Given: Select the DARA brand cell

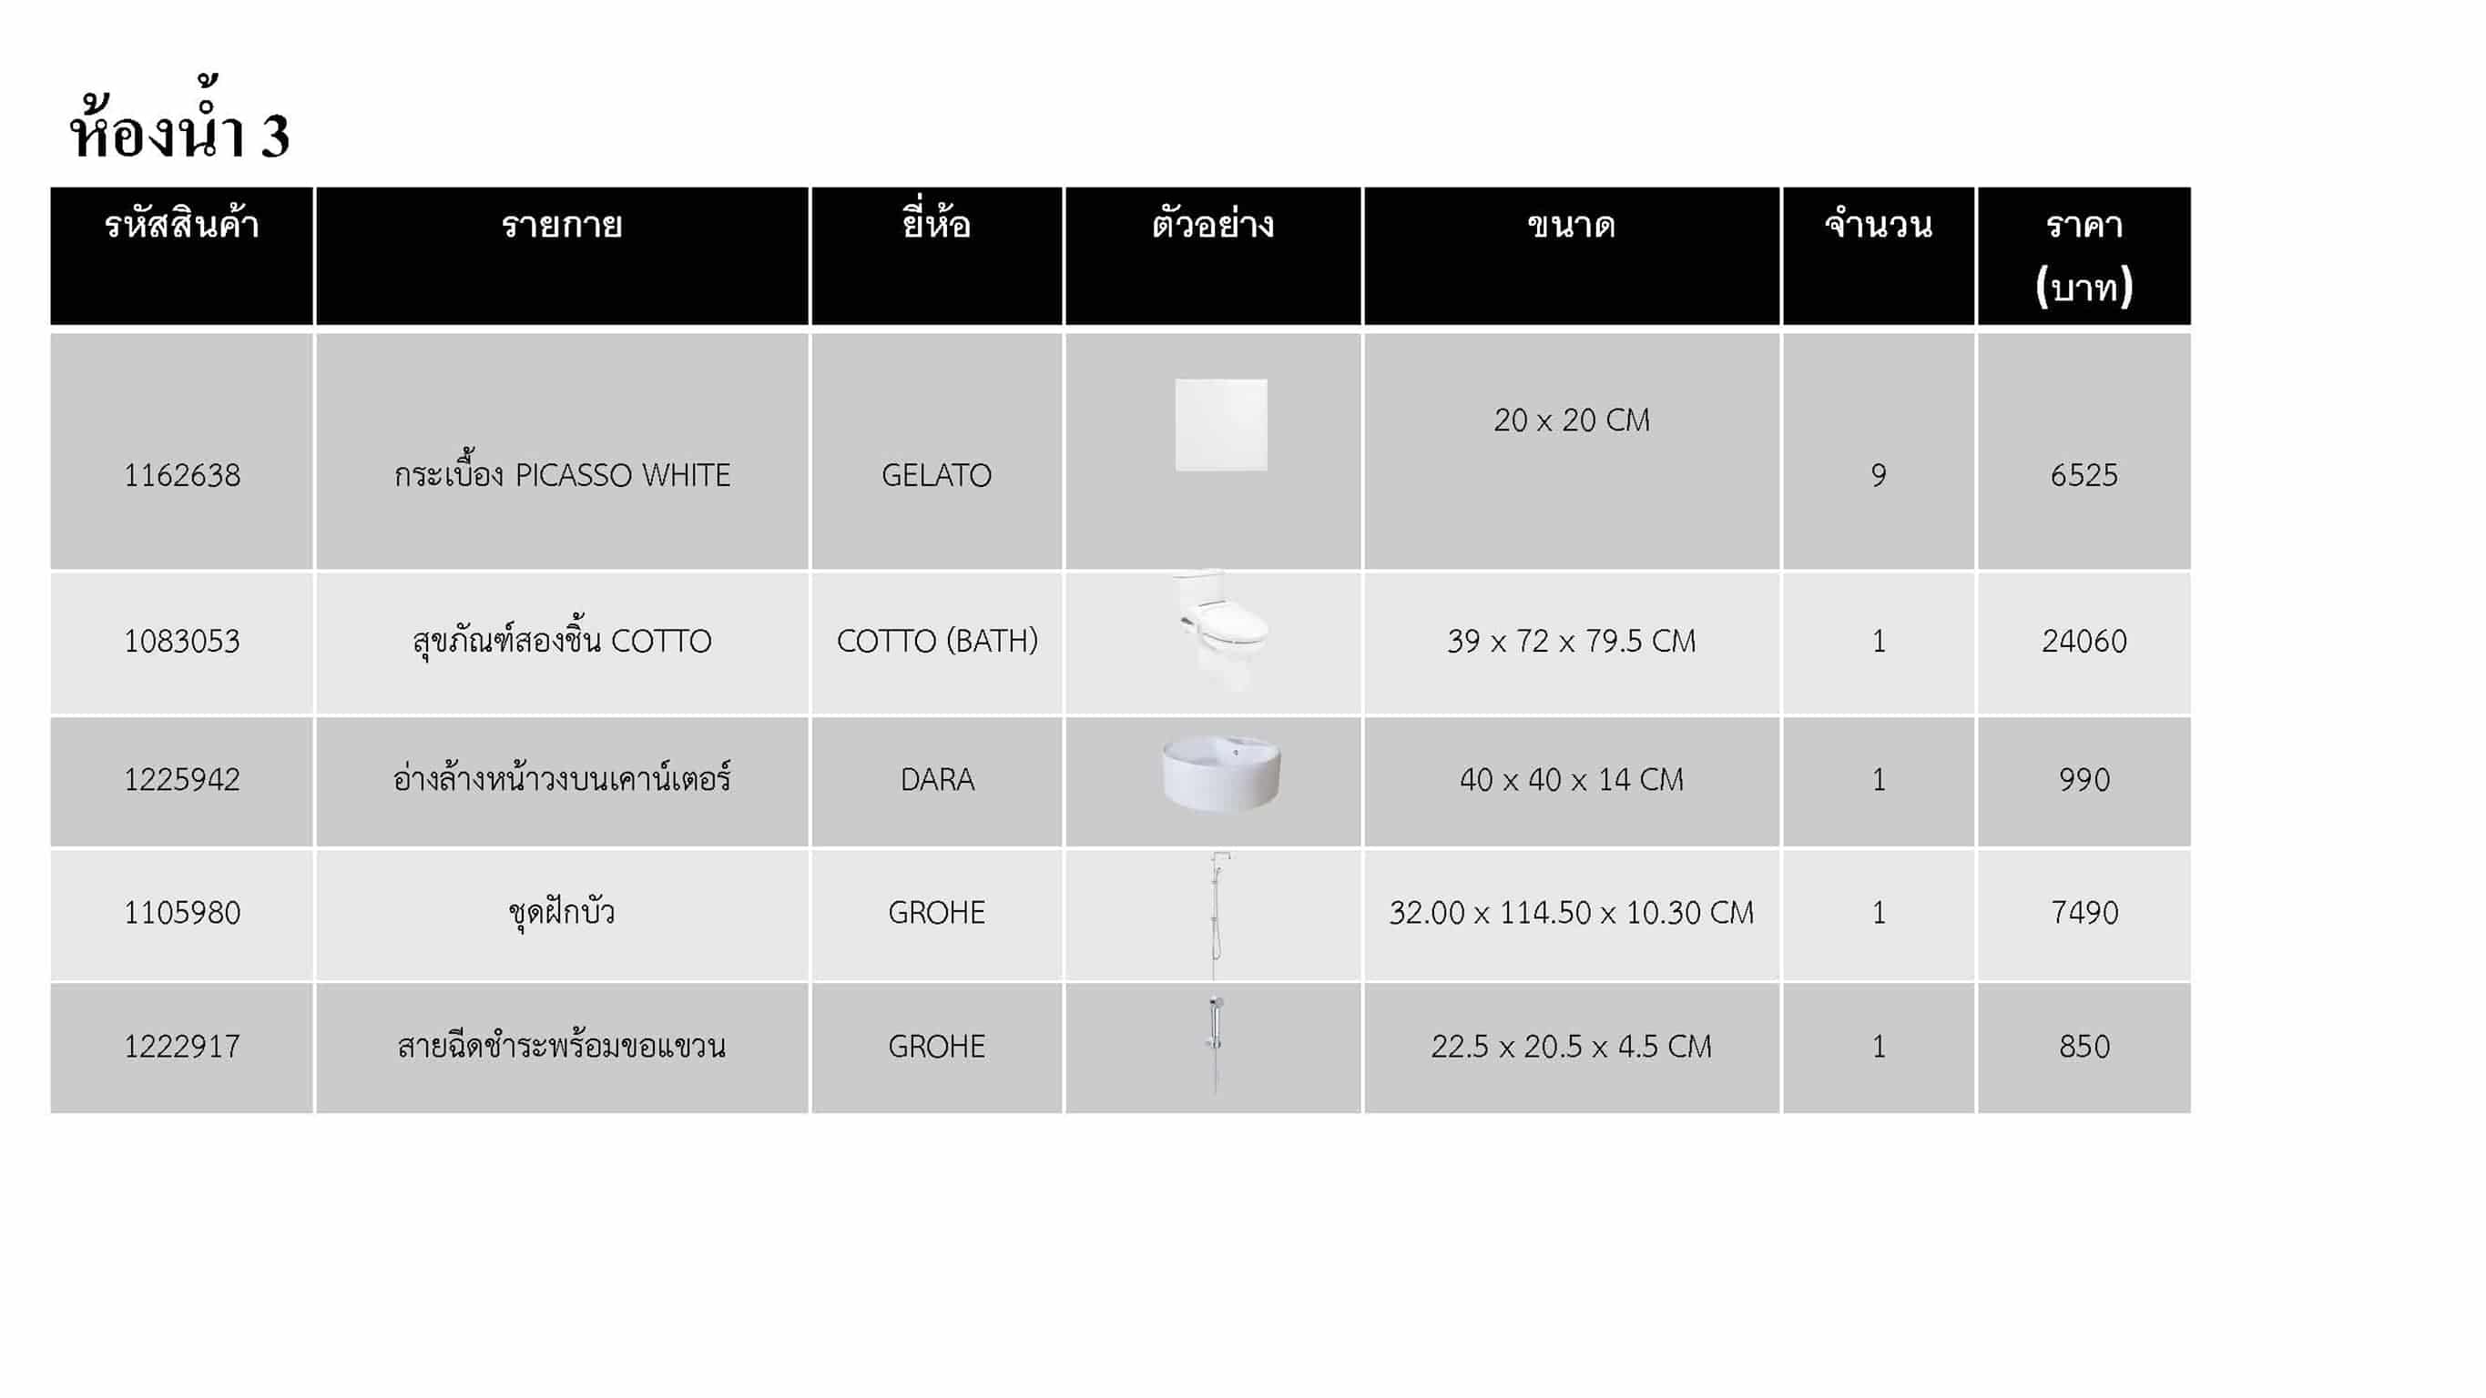Looking at the screenshot, I should click(x=936, y=780).
